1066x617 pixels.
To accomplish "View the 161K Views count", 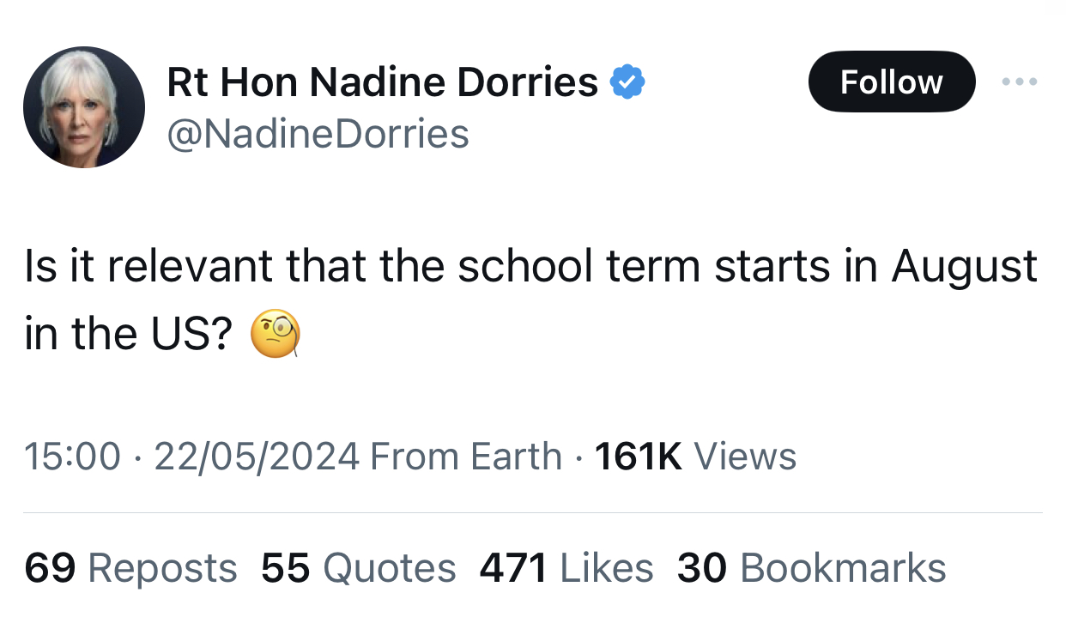I will pyautogui.click(x=695, y=457).
